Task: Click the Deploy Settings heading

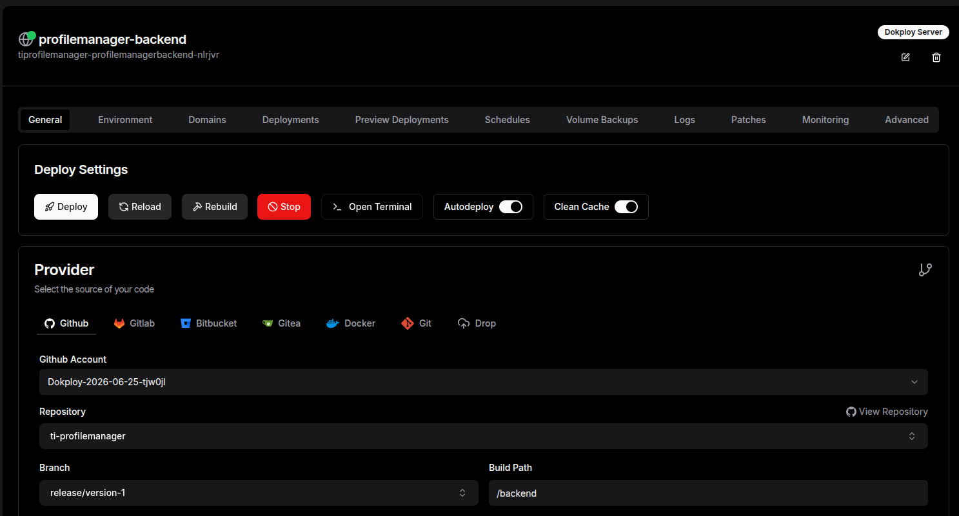Action: [x=81, y=170]
